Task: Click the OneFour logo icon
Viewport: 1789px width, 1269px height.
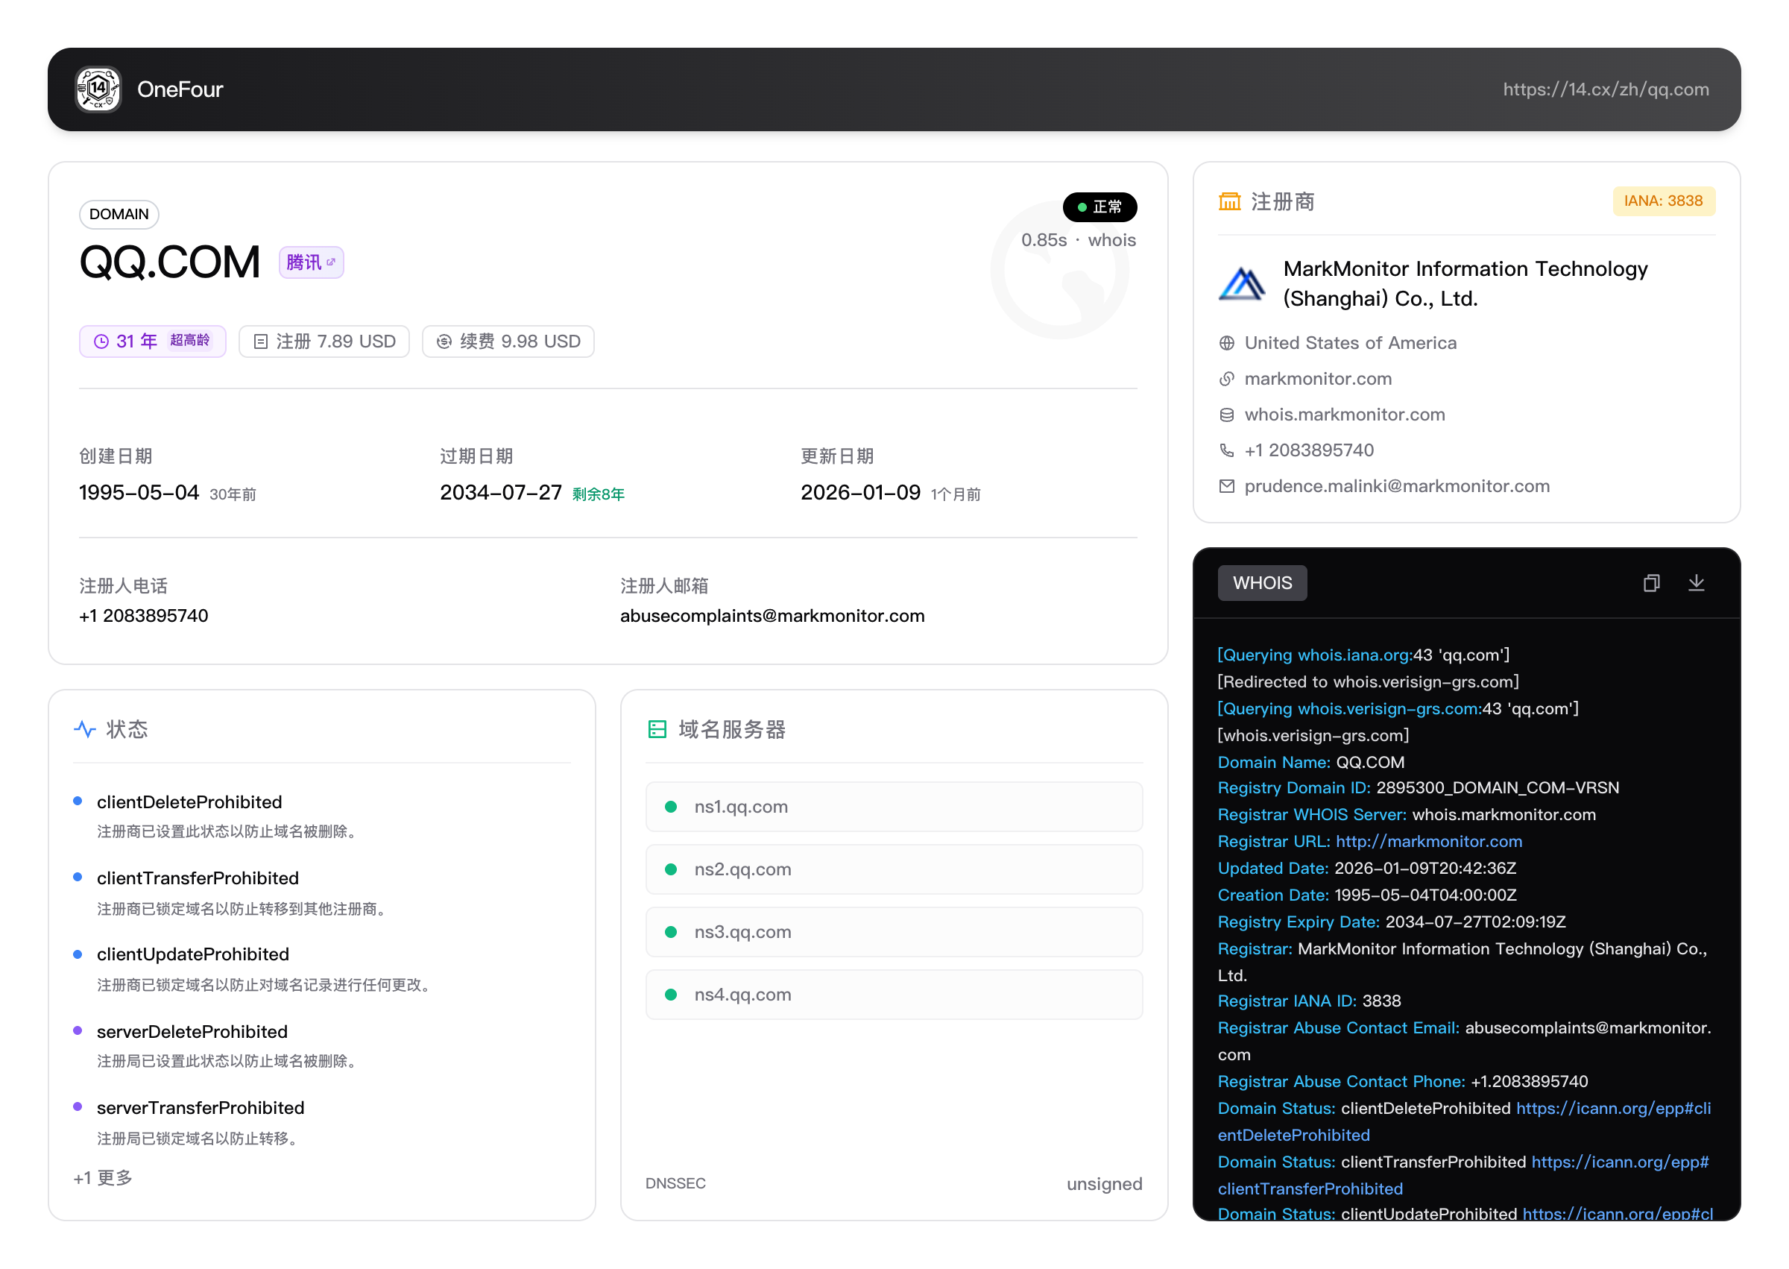Action: (x=98, y=89)
